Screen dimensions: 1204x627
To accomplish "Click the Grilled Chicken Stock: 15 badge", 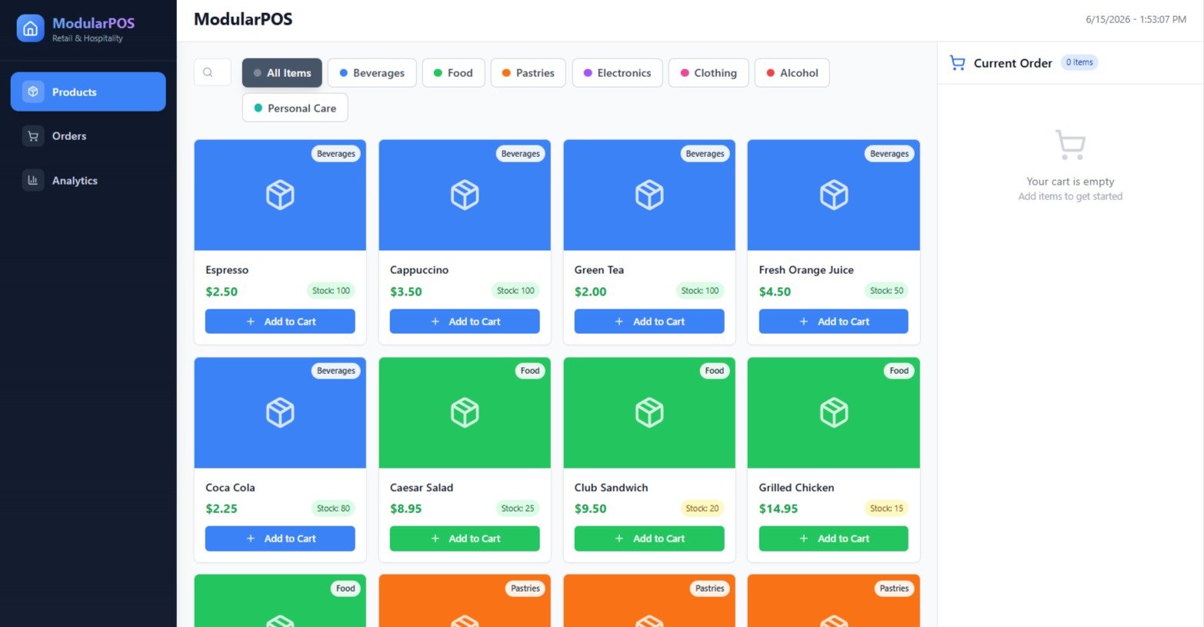I will point(886,509).
